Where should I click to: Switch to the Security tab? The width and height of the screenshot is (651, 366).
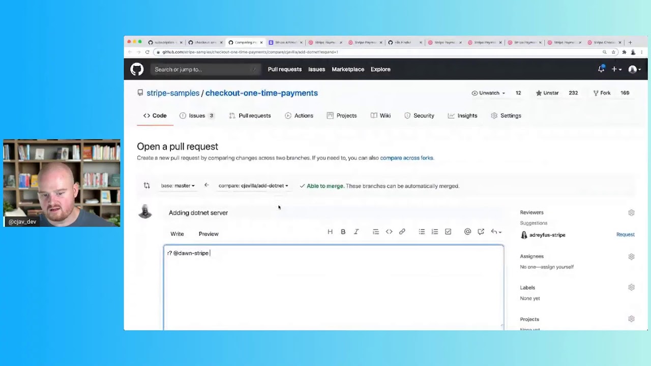click(x=419, y=115)
